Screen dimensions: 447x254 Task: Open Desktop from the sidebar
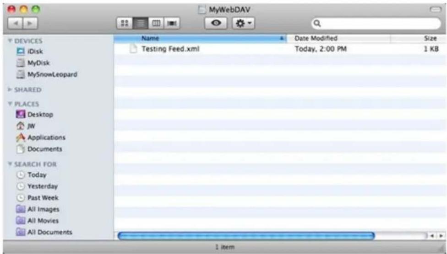coord(34,115)
